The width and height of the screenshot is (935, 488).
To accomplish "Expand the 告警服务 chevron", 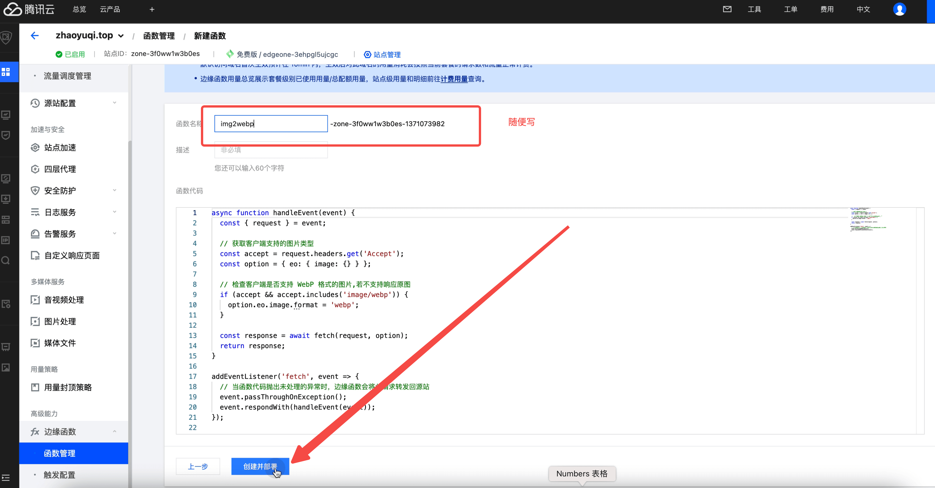I will [x=115, y=234].
